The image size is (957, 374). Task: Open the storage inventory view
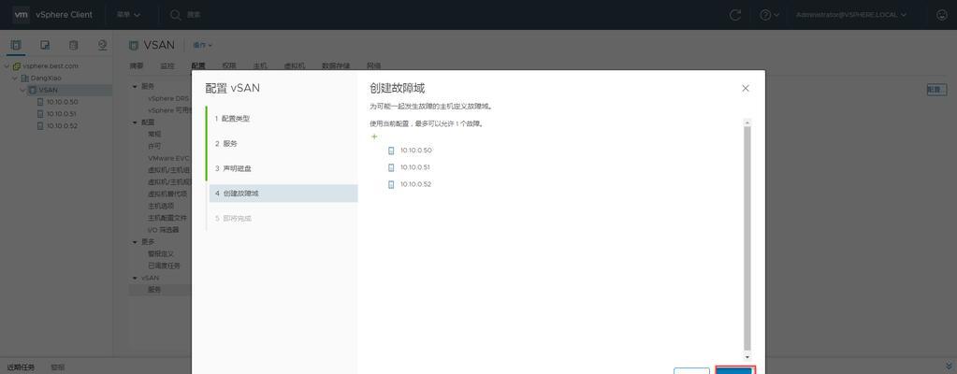click(x=73, y=45)
